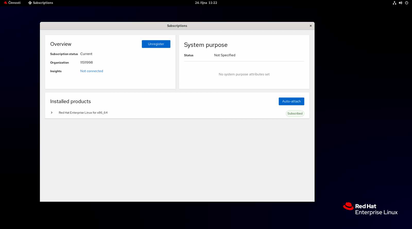Select the organization number 11511998
This screenshot has height=229, width=412.
[x=86, y=62]
